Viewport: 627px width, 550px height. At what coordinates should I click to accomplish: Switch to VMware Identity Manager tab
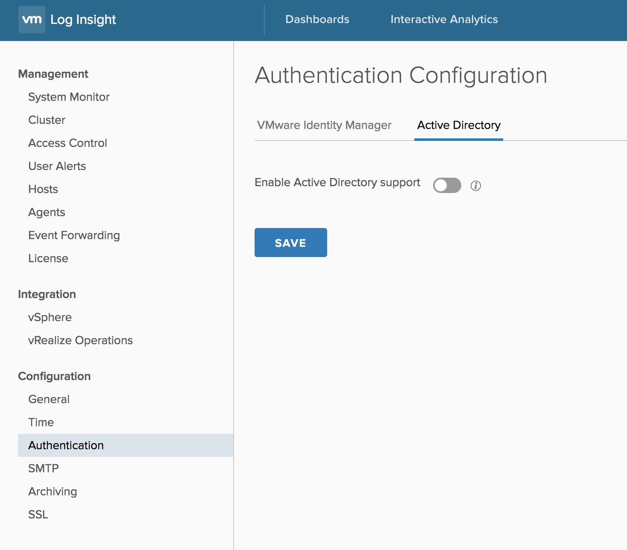(324, 125)
